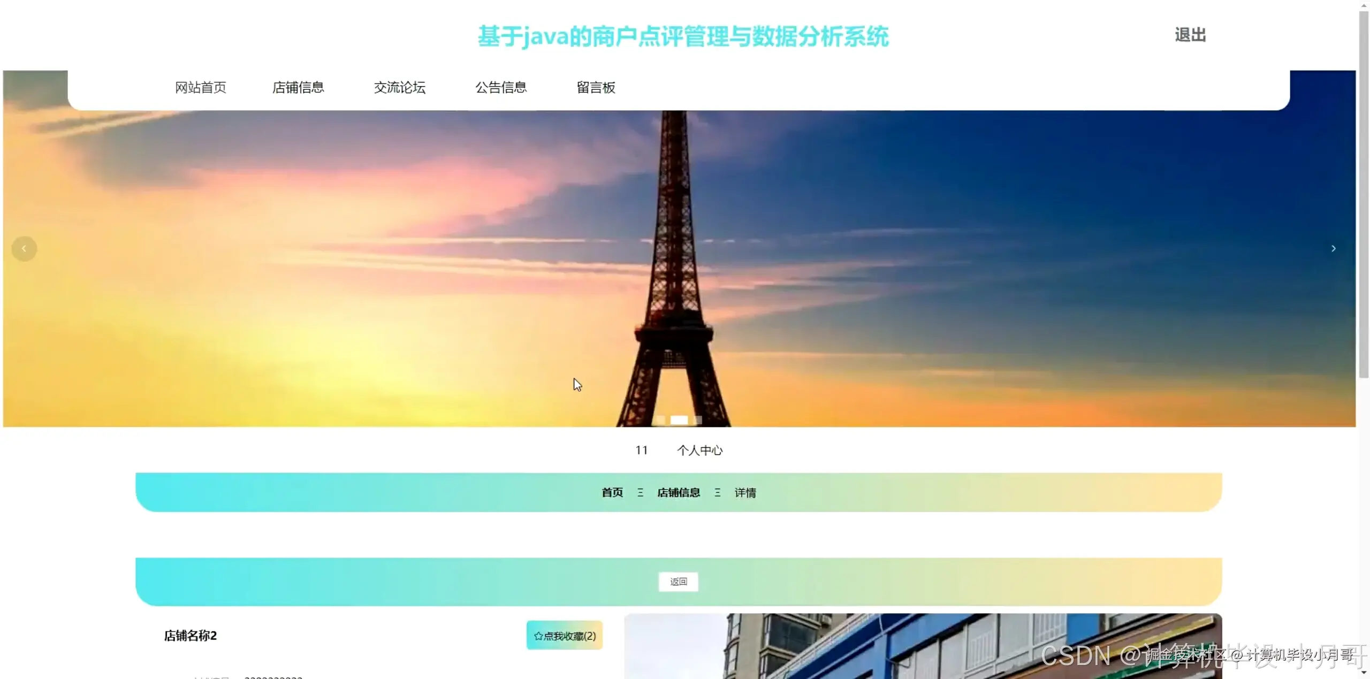Open the 网站首页 navigation item

(x=201, y=87)
